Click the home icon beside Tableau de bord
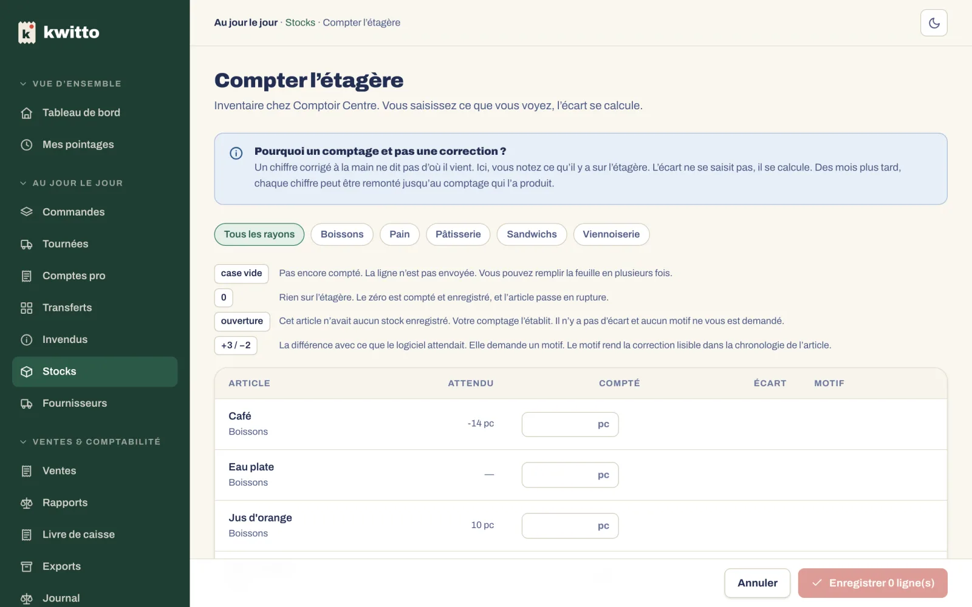The width and height of the screenshot is (972, 607). (27, 113)
